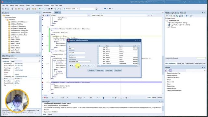Image resolution: width=208 pixels, height=117 pixels.
Task: Open the File menu of the Delphi IDE
Action: tap(4, 6)
